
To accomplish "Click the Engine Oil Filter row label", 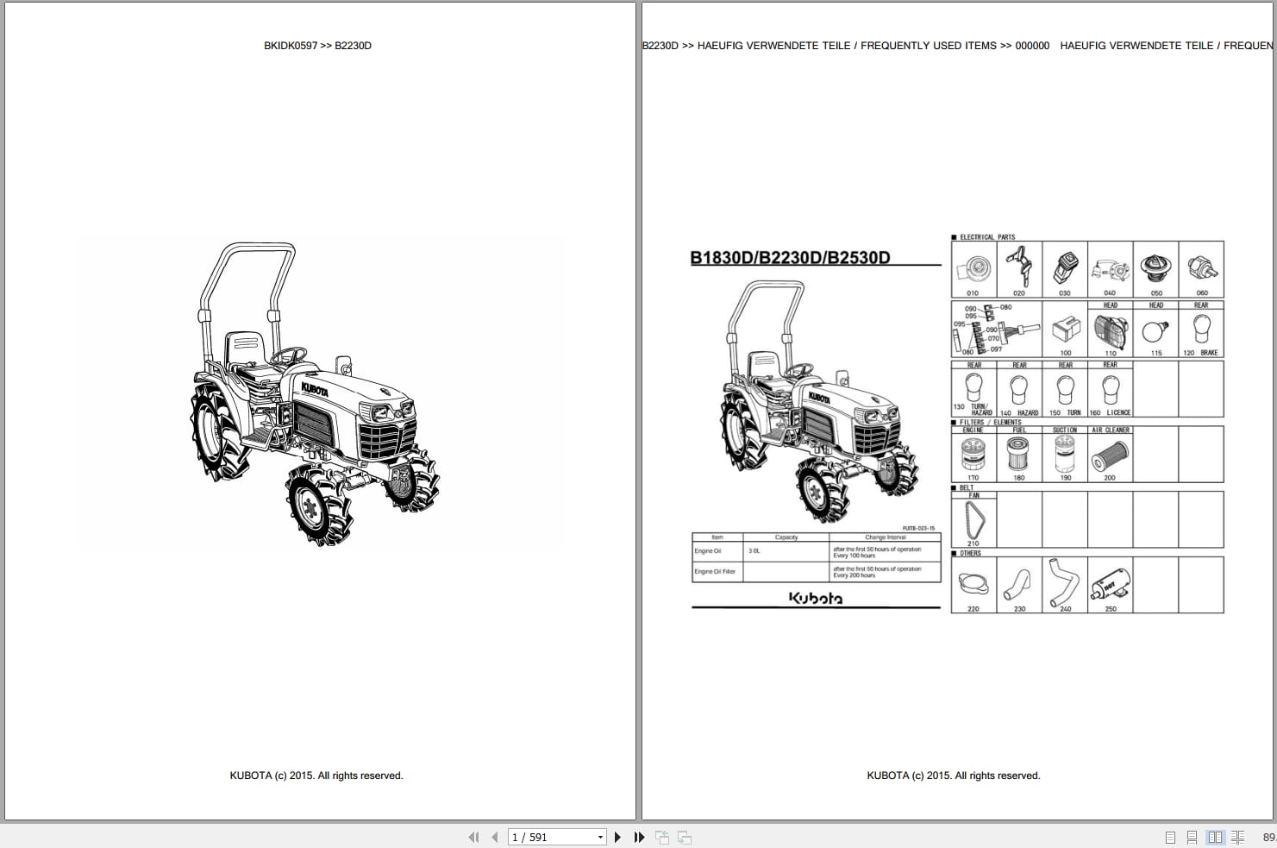I will (715, 571).
